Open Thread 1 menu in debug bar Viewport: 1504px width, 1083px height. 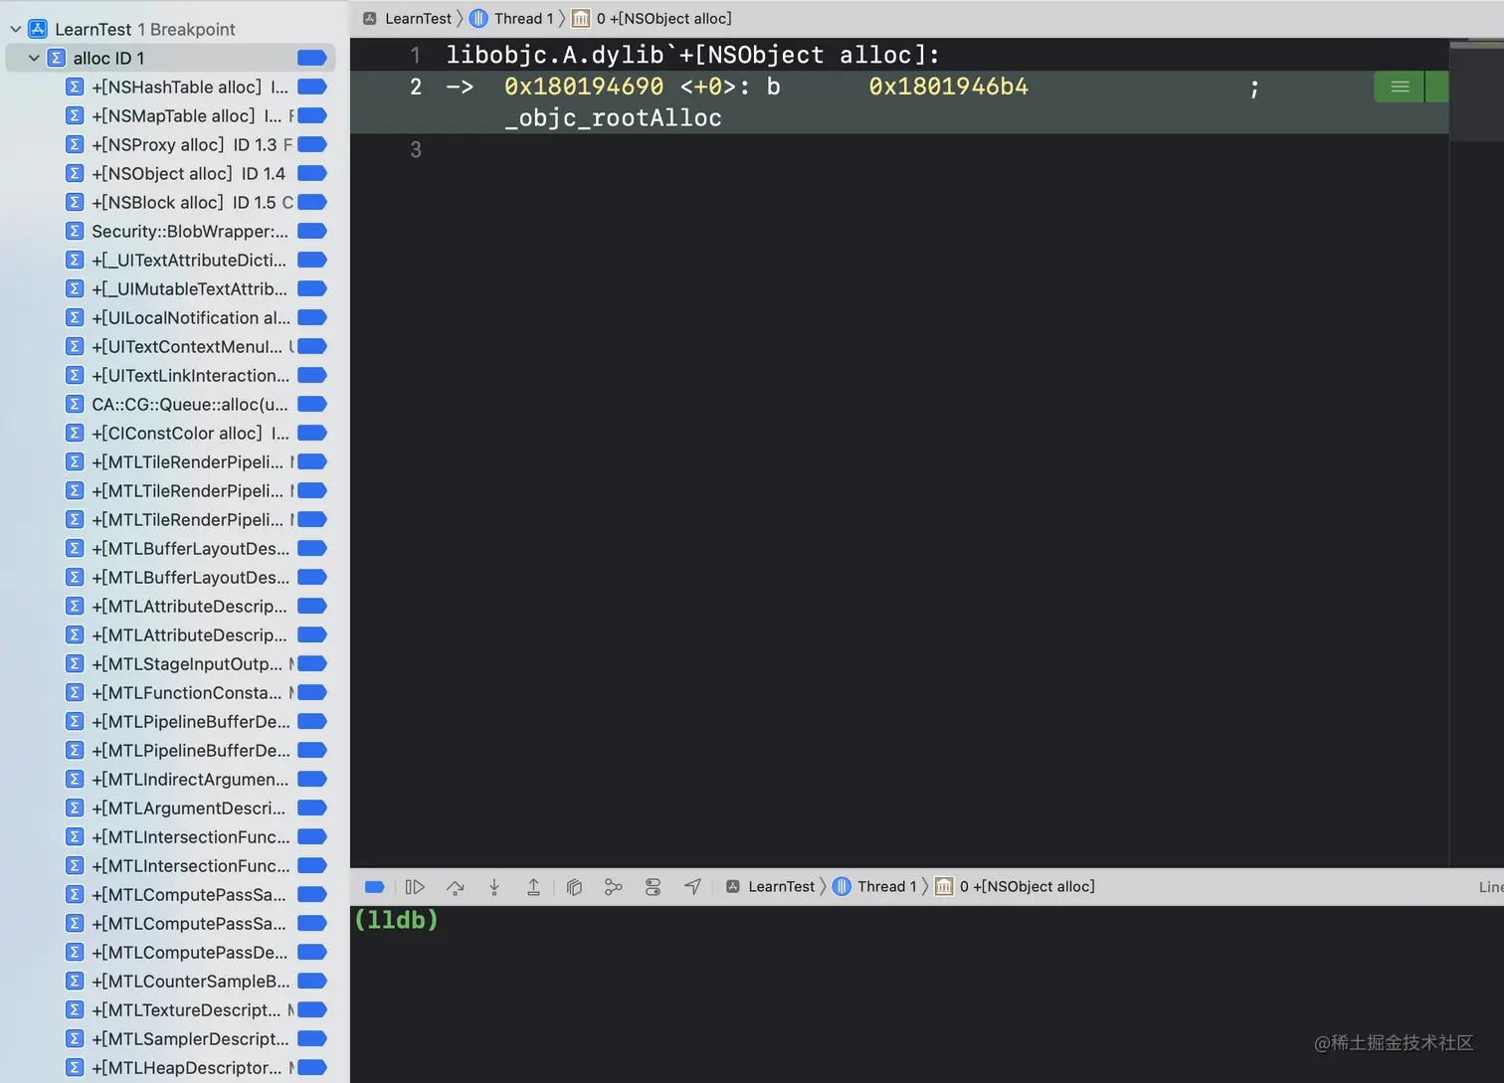tap(886, 886)
